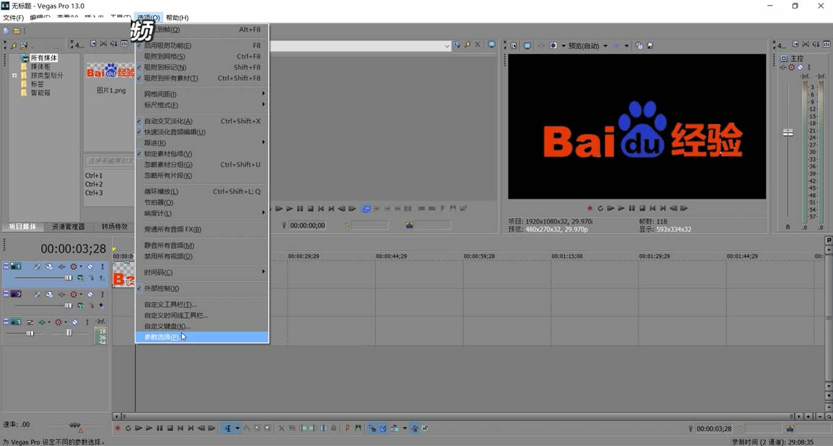Select the 智能箱 folder in media tree
This screenshot has width=833, height=446.
(40, 93)
